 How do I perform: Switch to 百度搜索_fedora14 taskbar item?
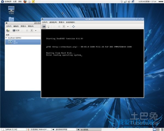tap(39, 129)
